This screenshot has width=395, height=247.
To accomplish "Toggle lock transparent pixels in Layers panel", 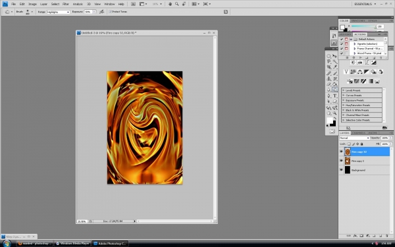I will click(349, 144).
